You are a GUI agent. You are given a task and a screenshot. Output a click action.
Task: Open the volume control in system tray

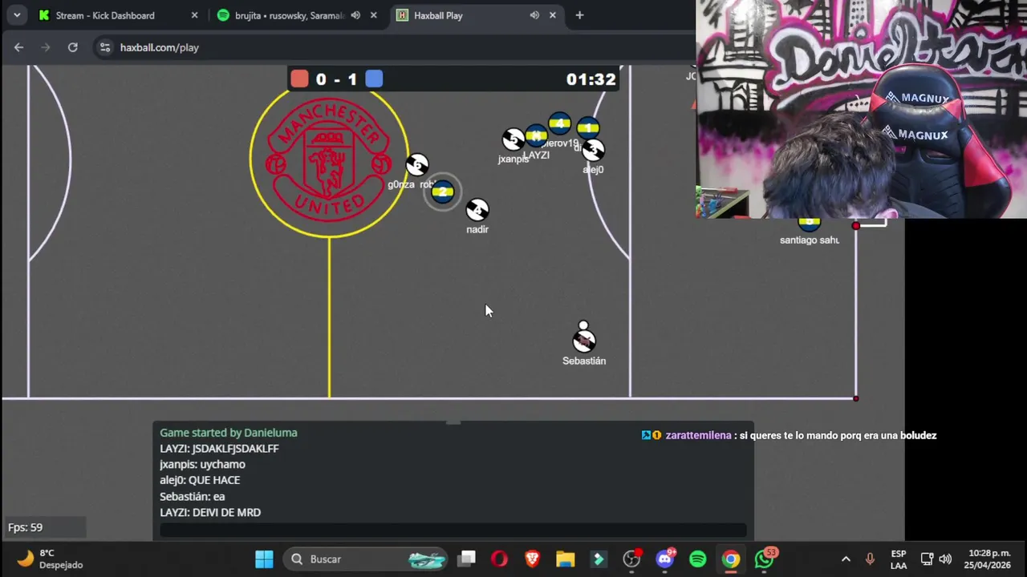point(945,559)
